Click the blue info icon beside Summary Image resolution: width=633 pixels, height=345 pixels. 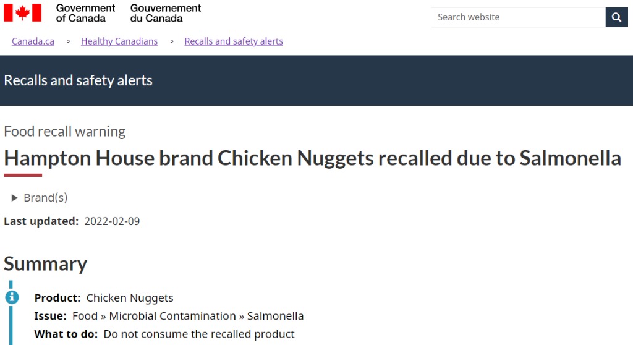[12, 297]
